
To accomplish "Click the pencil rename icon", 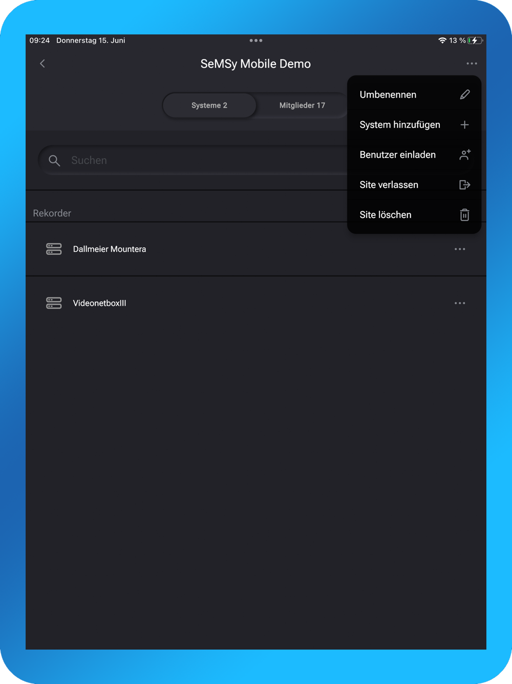I will (464, 94).
